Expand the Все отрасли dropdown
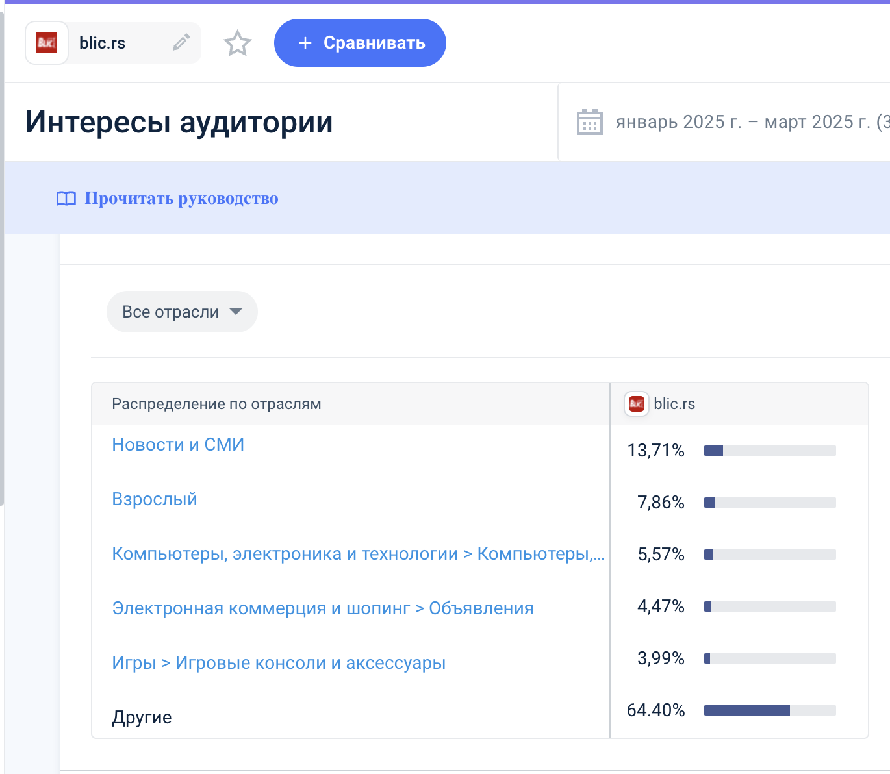 coord(182,312)
